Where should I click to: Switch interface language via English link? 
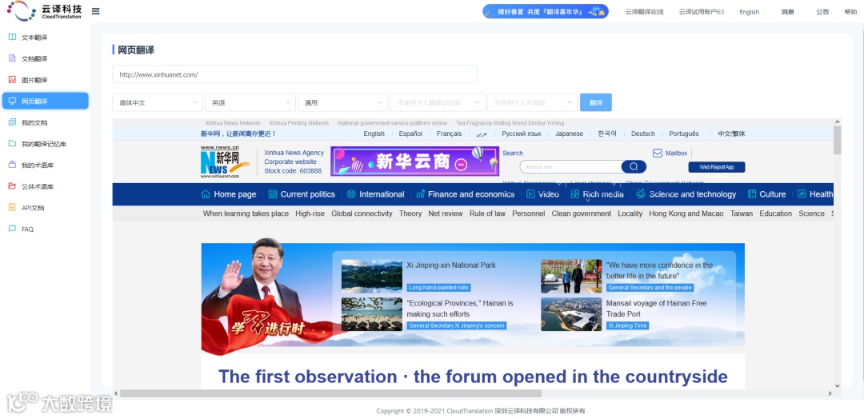click(x=749, y=11)
